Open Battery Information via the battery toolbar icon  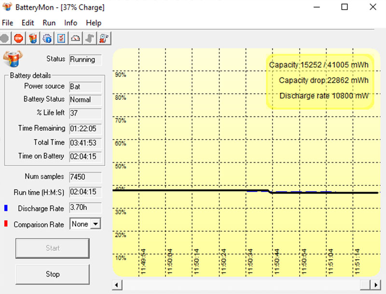[32, 38]
